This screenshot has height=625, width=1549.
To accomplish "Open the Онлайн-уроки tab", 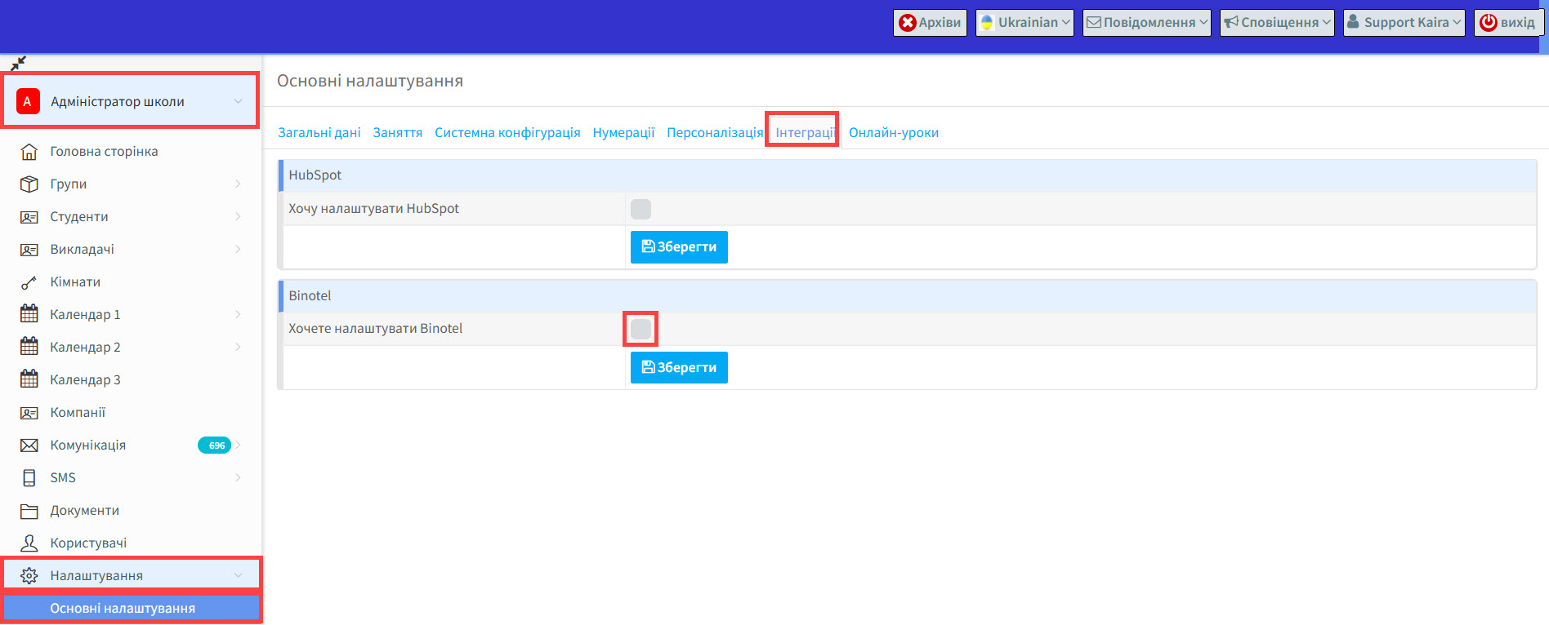I will 894,132.
